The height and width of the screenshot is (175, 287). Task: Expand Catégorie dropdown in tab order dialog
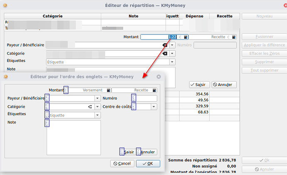pyautogui.click(x=97, y=107)
